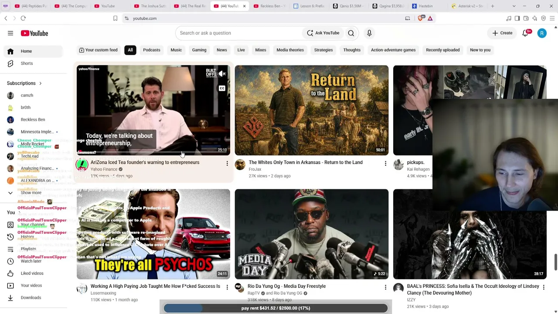This screenshot has height=314, width=558.
Task: Open Downloads in the sidebar
Action: [31, 298]
